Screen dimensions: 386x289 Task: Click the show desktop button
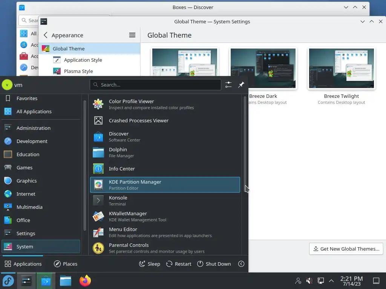coord(376,281)
